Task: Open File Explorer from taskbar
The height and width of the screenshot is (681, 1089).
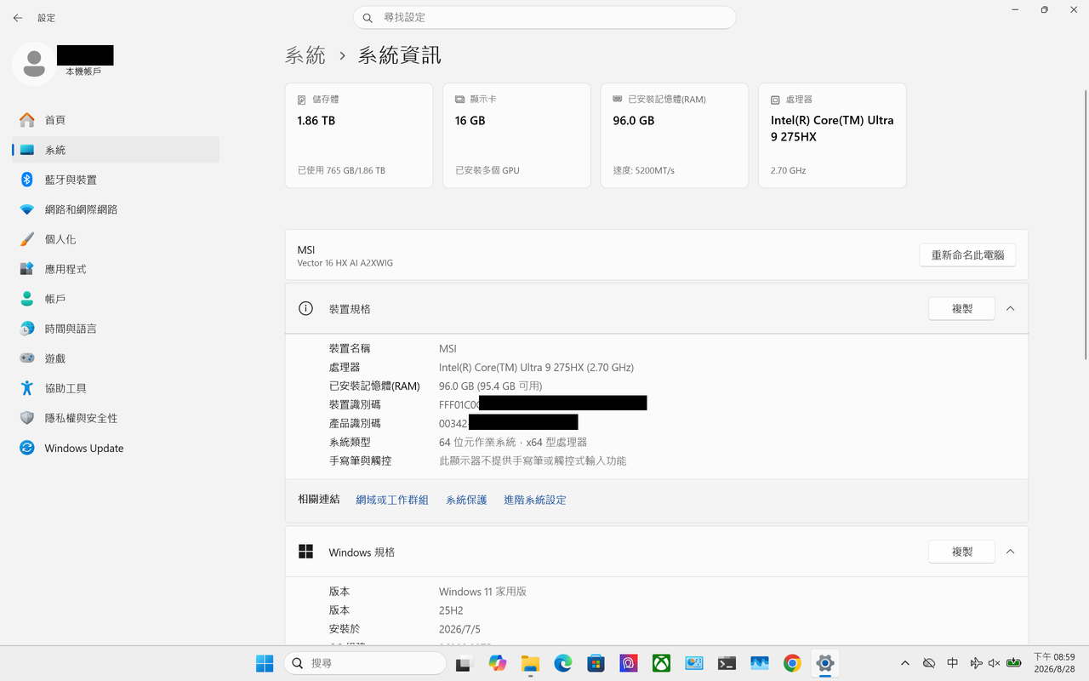Action: pos(530,663)
